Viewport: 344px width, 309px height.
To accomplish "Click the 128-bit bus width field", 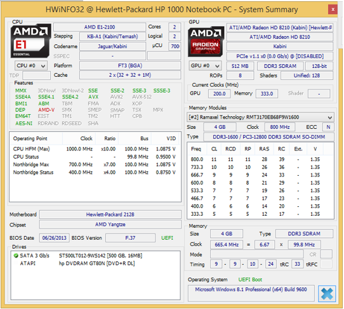I will [x=319, y=66].
